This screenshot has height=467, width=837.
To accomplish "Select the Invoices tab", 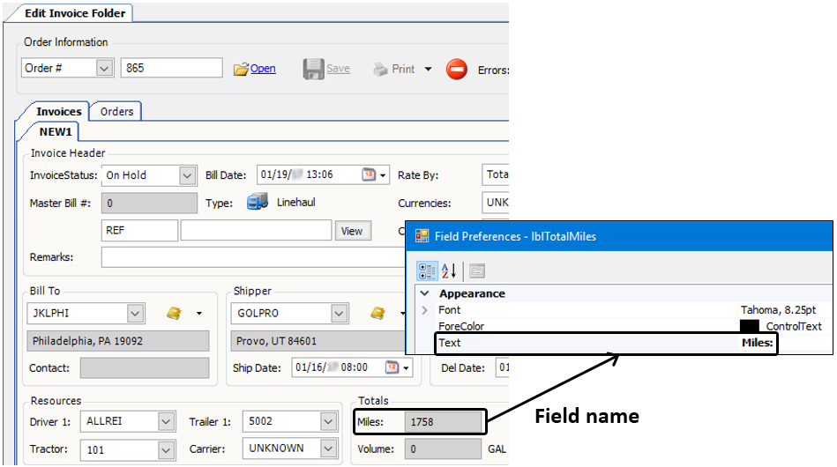I will point(59,111).
